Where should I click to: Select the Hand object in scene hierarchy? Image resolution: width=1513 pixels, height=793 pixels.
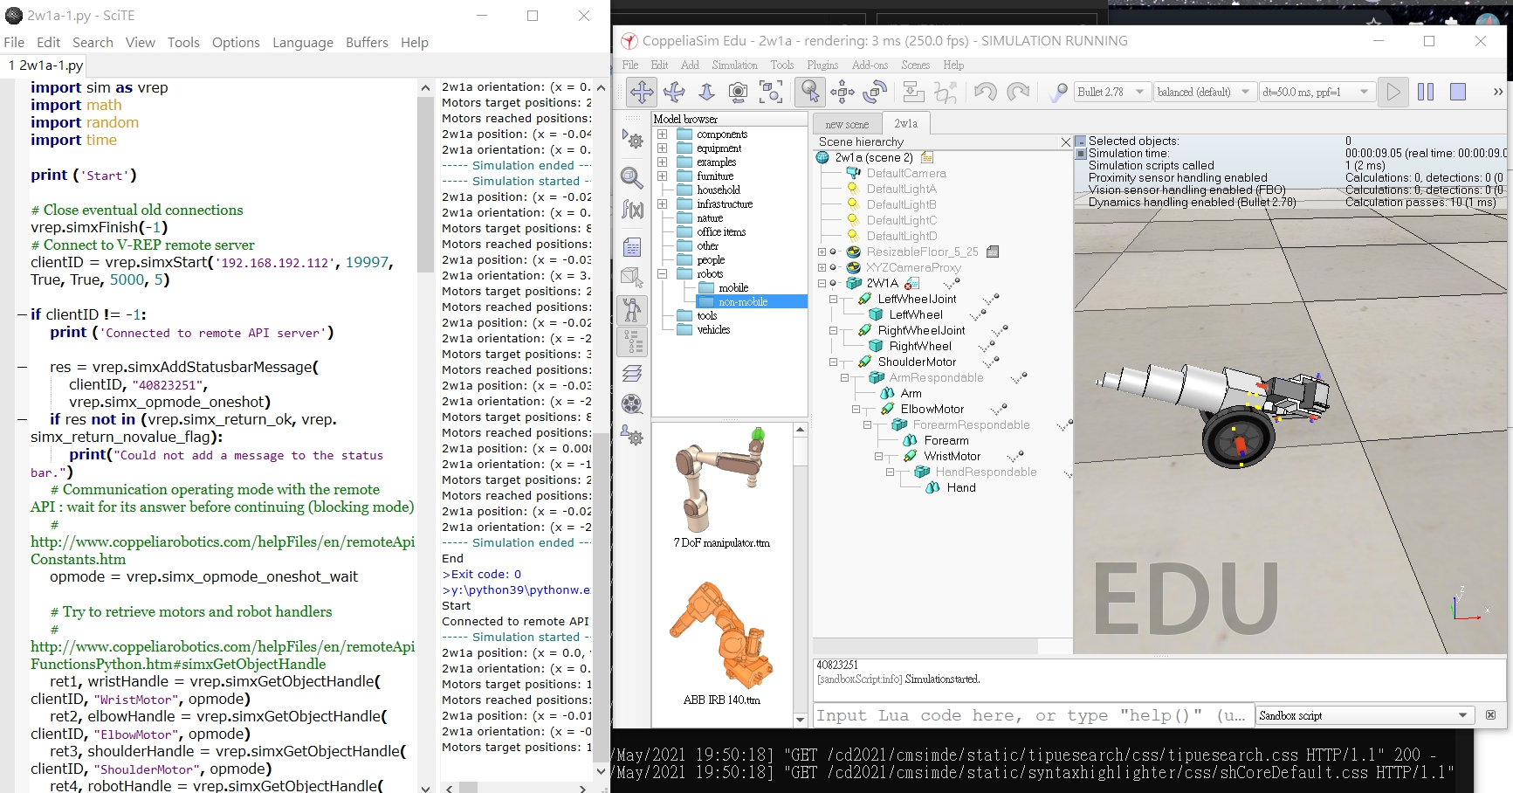pos(961,487)
